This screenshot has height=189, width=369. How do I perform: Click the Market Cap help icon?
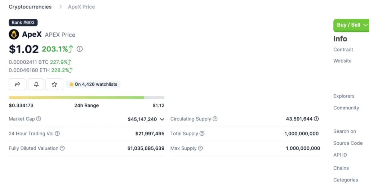tap(39, 119)
